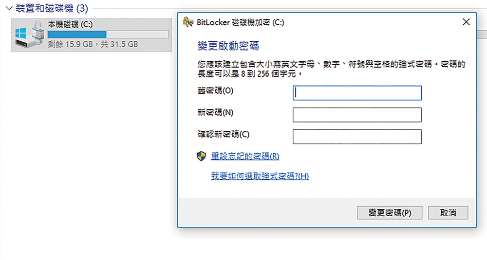
Task: Click the 變更啟動密碼 heading text
Action: (x=228, y=46)
